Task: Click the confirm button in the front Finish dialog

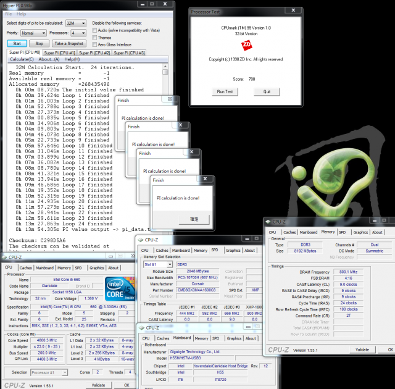Action: click(x=194, y=219)
